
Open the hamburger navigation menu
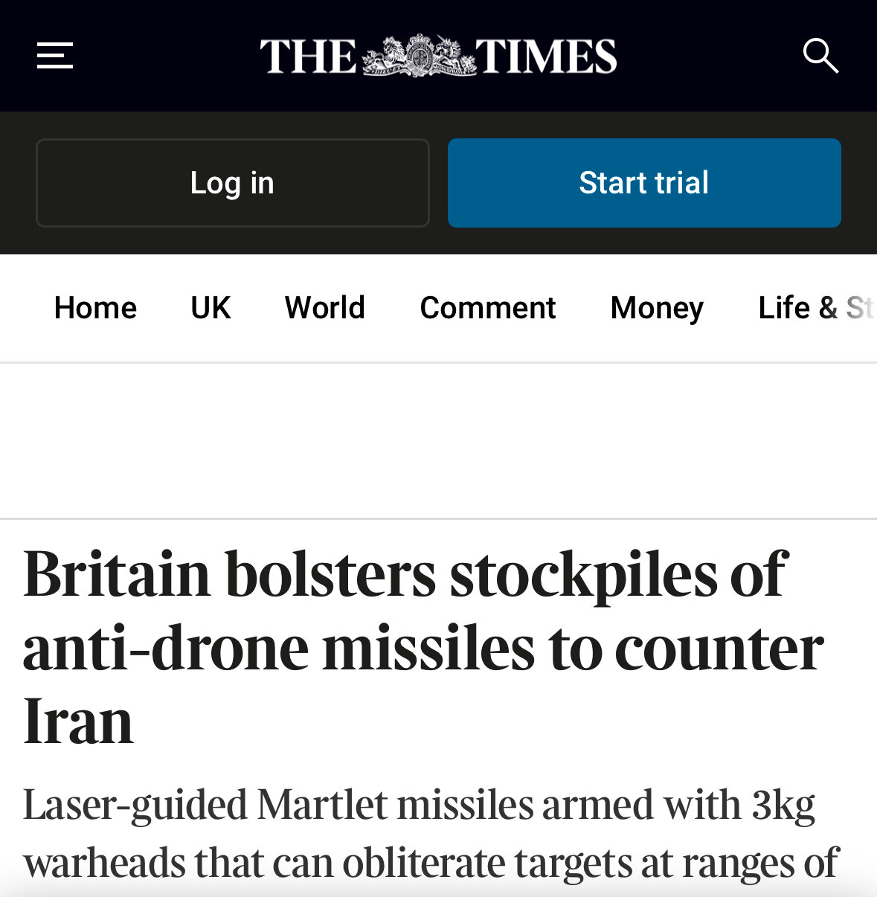[55, 56]
